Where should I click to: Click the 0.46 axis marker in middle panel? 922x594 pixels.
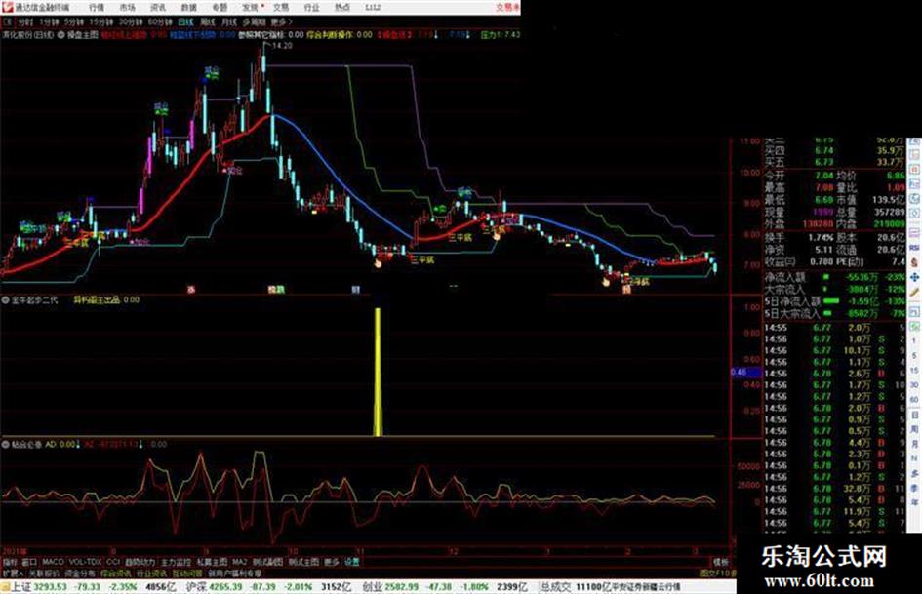click(745, 373)
